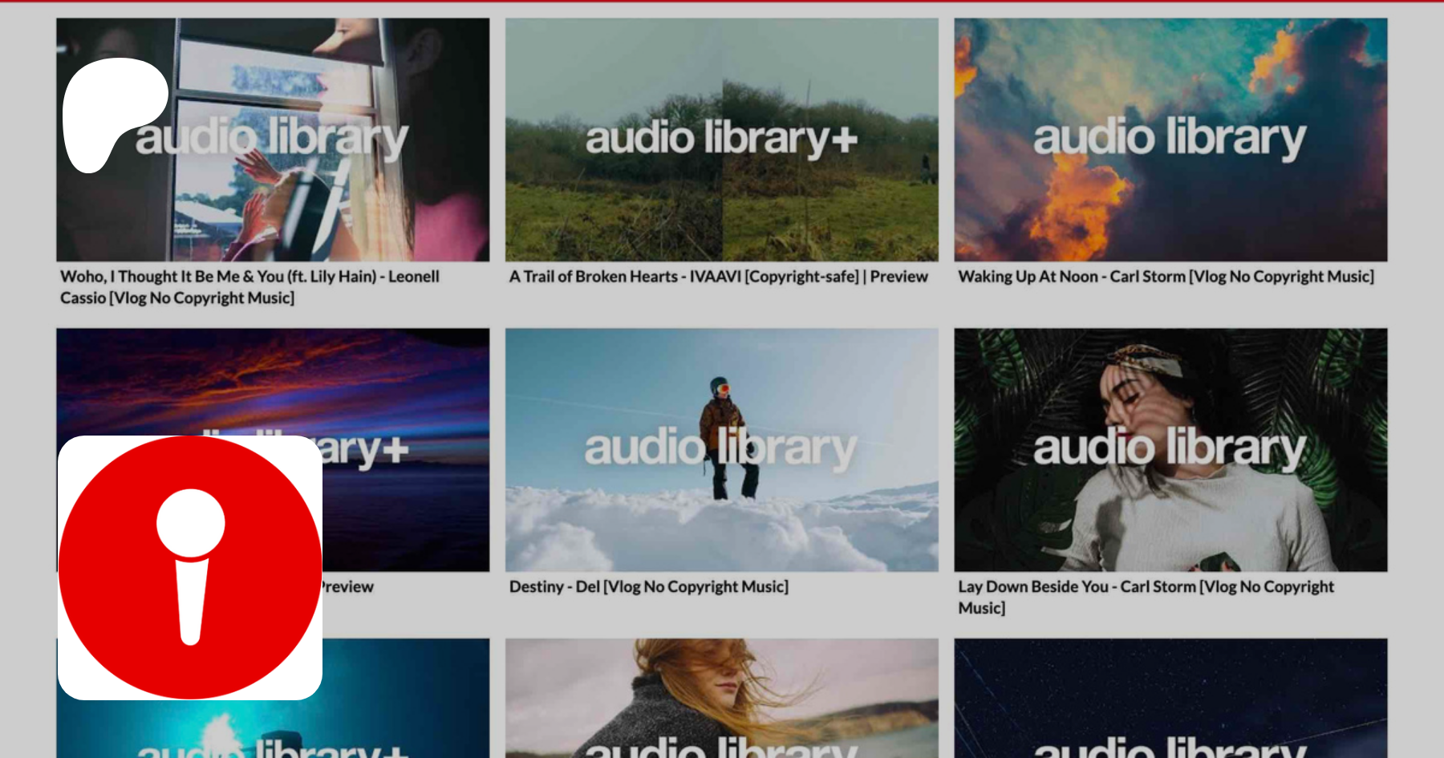Open the dark starry night thumbnail
Image resolution: width=1444 pixels, height=758 pixels.
[x=1170, y=698]
